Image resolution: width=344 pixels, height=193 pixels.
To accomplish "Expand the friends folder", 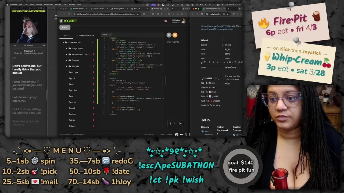I will [x=67, y=60].
